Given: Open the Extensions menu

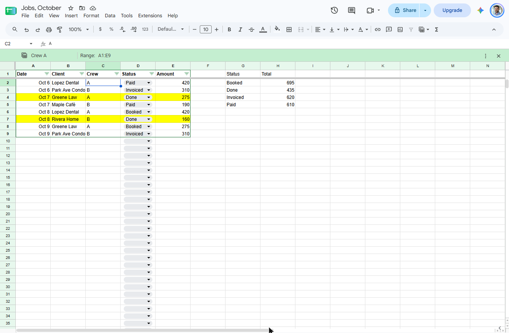Looking at the screenshot, I should click(x=150, y=16).
